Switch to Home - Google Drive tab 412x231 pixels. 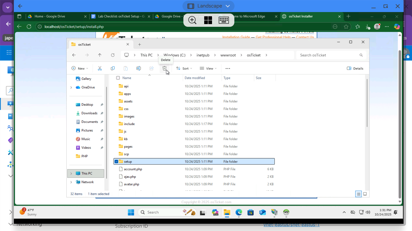coord(56,17)
